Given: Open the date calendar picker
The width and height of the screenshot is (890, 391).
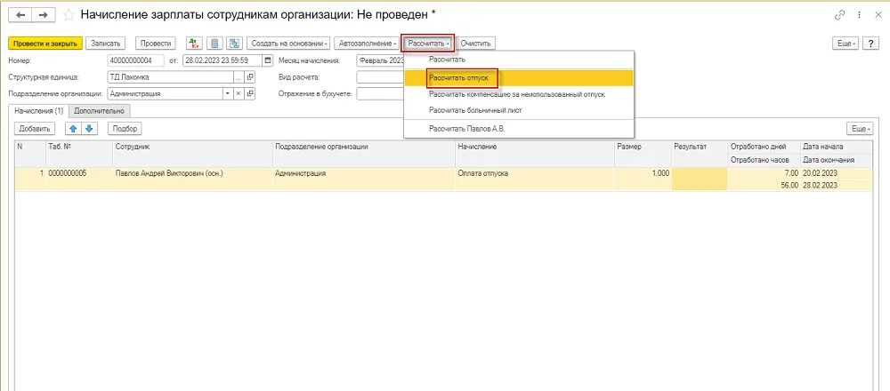Looking at the screenshot, I should (x=267, y=60).
